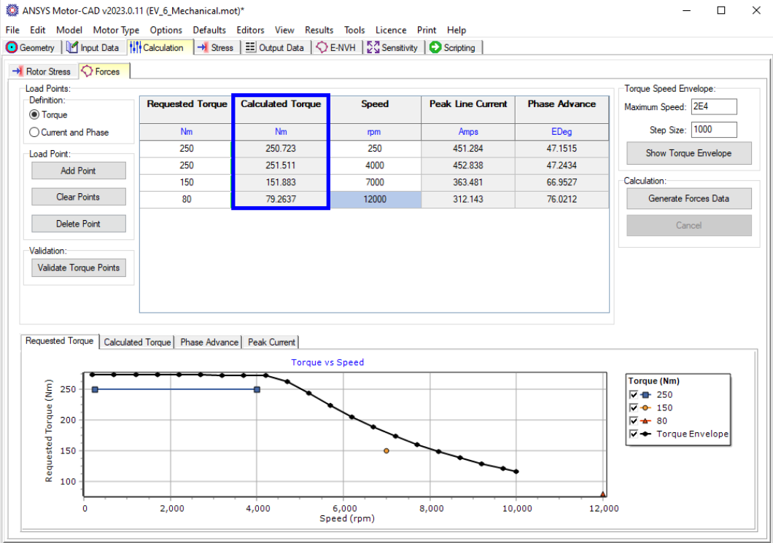This screenshot has width=773, height=543.
Task: Click peak line current 312.143
Action: click(468, 199)
